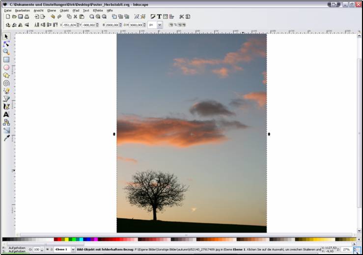Screen dimensions: 363x255
Task: Open the Pfad menu
Action: coord(76,10)
